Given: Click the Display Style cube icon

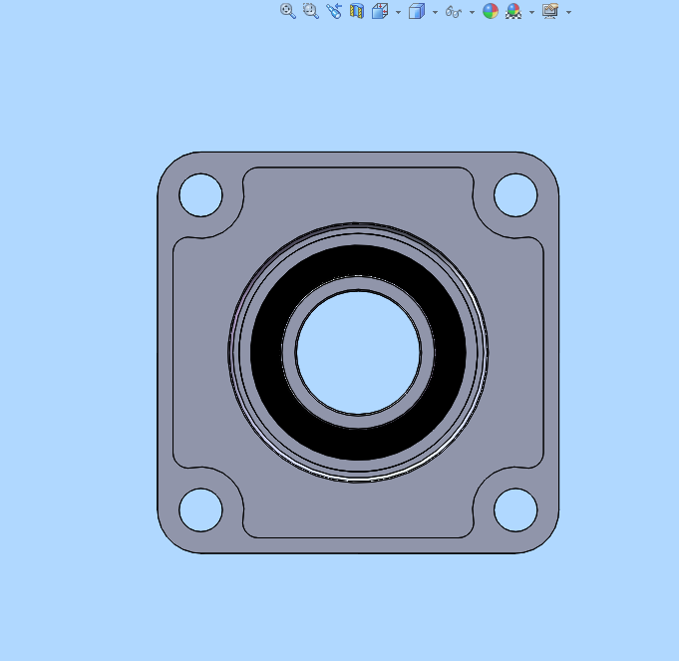Looking at the screenshot, I should tap(417, 11).
